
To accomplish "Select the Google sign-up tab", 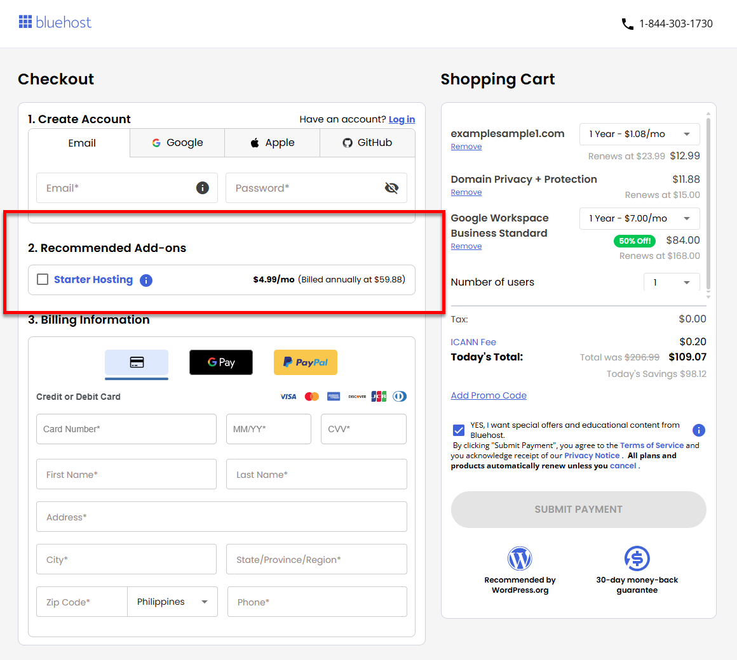I will [178, 143].
